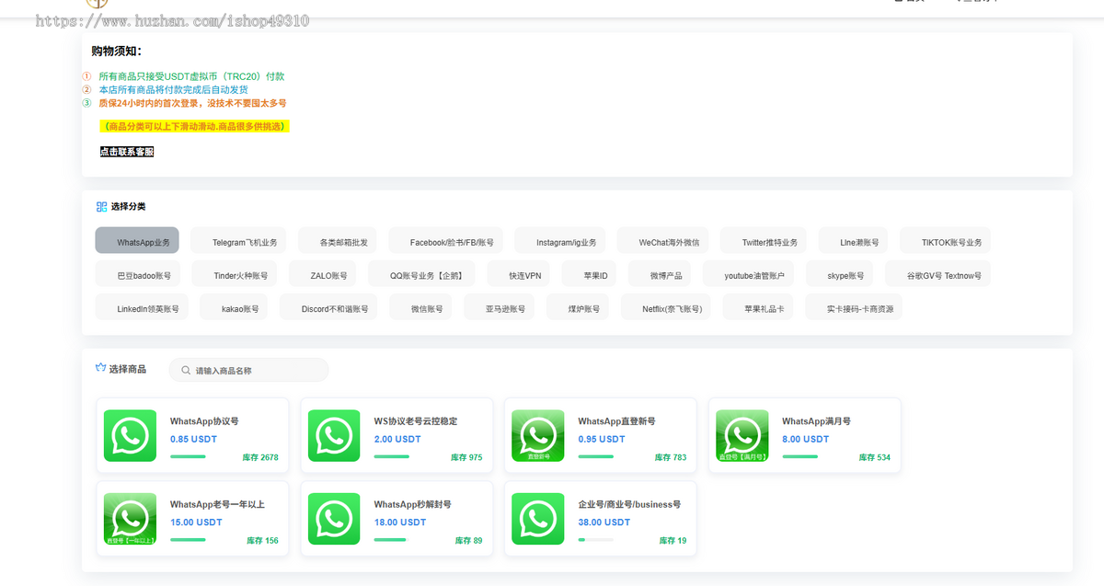This screenshot has width=1104, height=586.
Task: Select the 苹果ID category
Action: coord(590,274)
